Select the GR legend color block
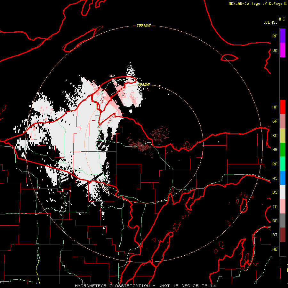 [283, 121]
